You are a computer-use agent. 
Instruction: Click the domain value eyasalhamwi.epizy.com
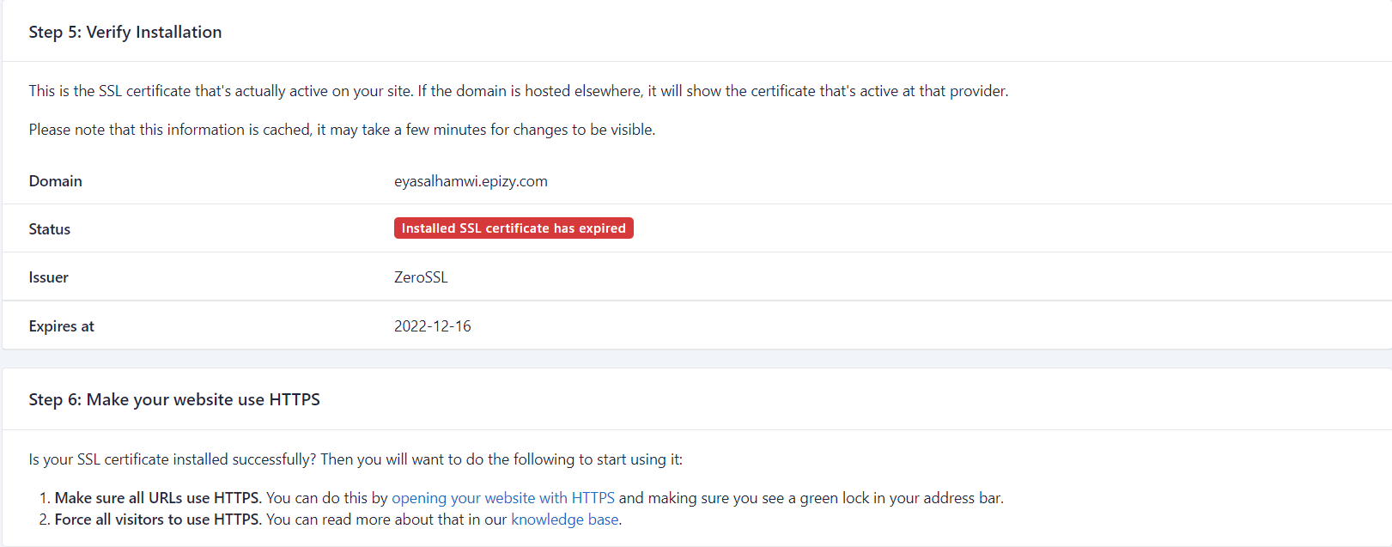click(471, 181)
